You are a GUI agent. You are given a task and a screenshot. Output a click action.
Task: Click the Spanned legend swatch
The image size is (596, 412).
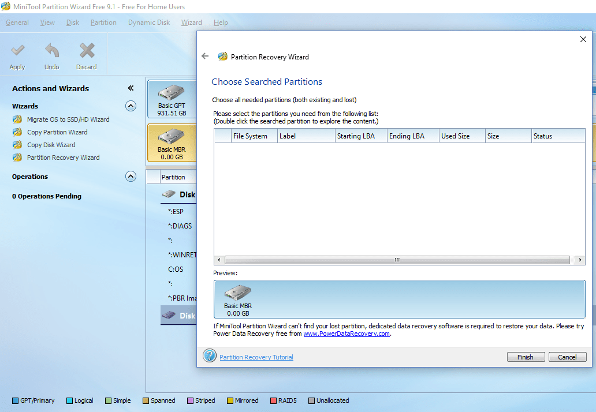click(146, 400)
